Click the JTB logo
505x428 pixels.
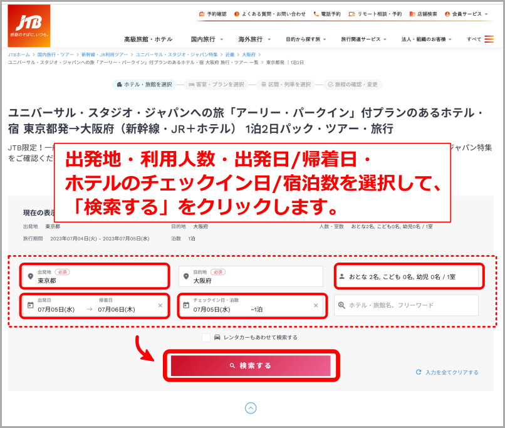29,26
